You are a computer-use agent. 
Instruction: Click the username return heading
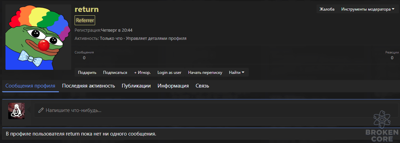[x=87, y=10]
